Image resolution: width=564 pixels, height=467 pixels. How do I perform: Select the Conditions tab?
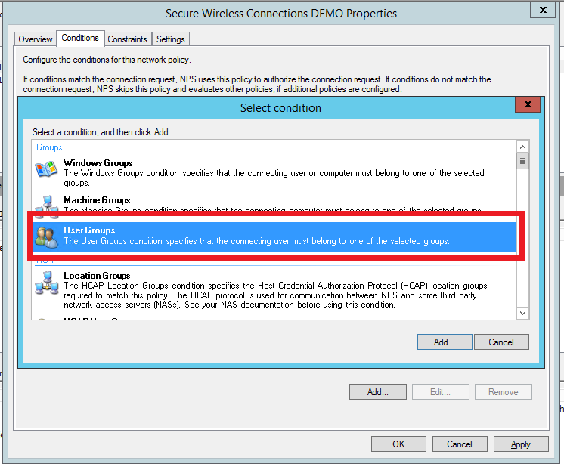pos(80,38)
